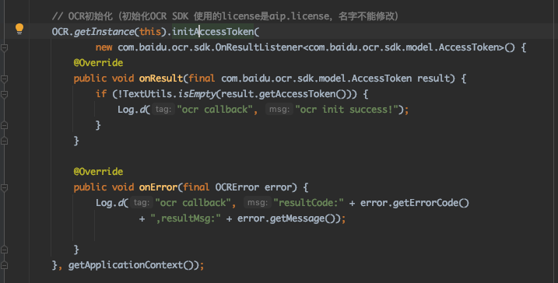
Task: Place caret in the initAccessToken method name
Action: pyautogui.click(x=212, y=32)
